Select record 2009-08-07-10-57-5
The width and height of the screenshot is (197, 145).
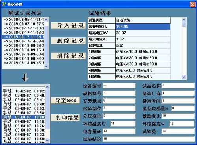(23, 24)
